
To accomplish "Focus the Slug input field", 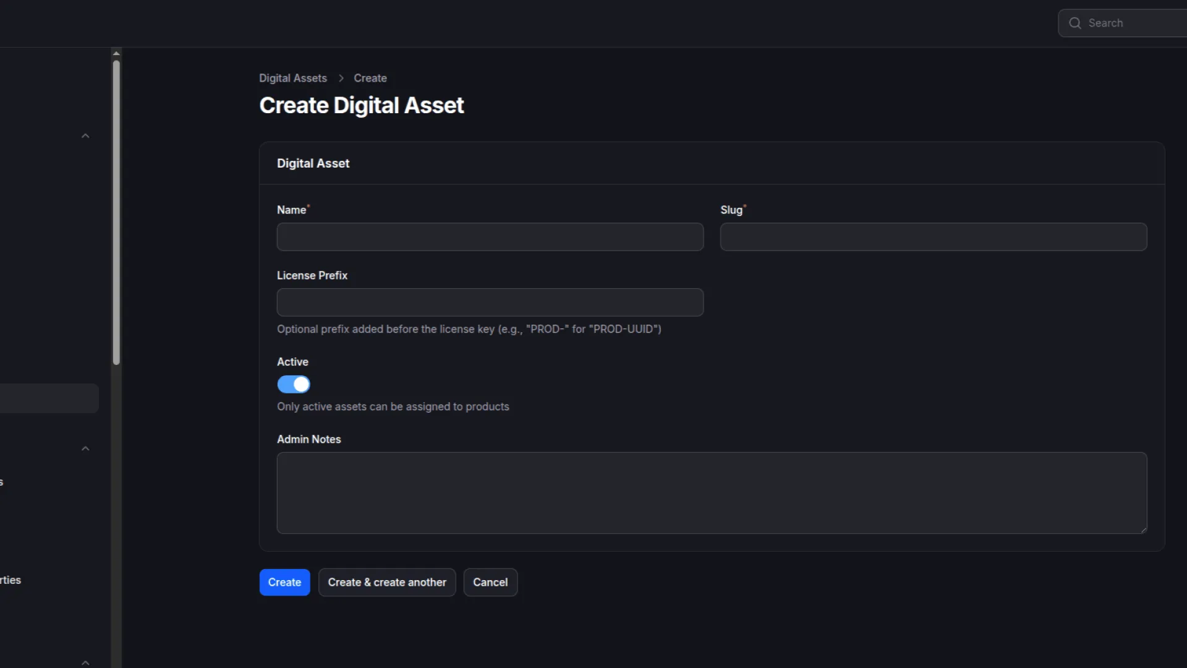I will [933, 237].
